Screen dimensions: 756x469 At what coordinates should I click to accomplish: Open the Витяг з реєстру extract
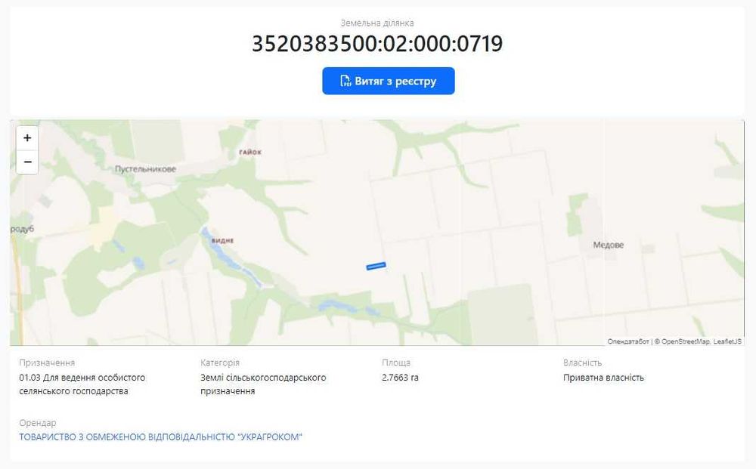tap(388, 81)
